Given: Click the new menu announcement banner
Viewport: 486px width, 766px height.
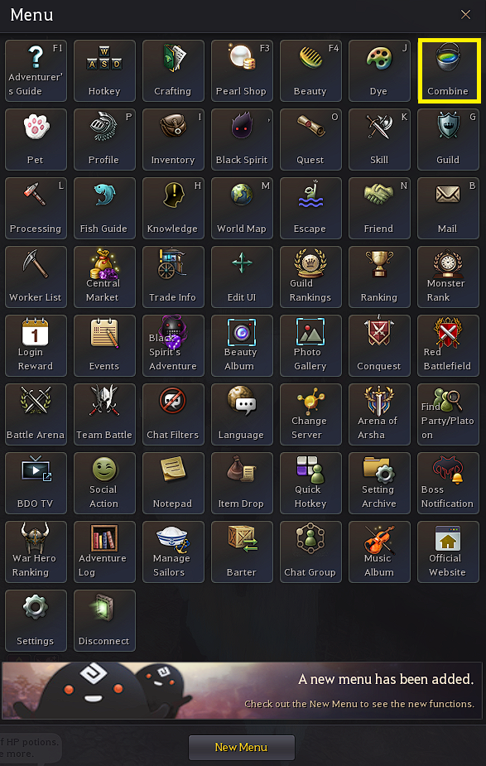Looking at the screenshot, I should point(243,691).
